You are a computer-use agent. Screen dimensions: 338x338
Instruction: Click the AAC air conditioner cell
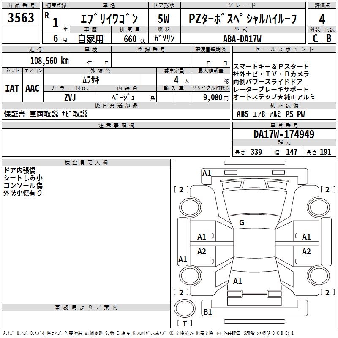pos(33,88)
